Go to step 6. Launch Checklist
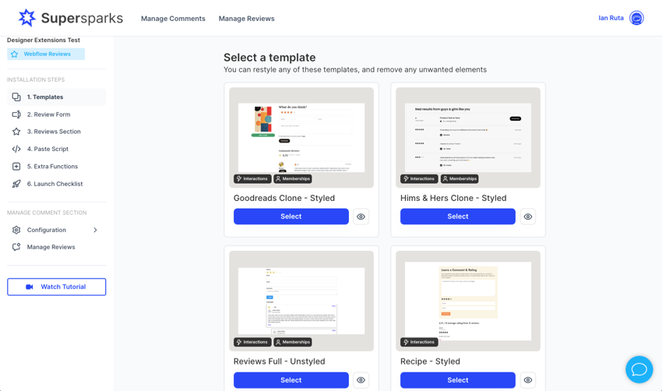The width and height of the screenshot is (662, 391). pos(57,184)
